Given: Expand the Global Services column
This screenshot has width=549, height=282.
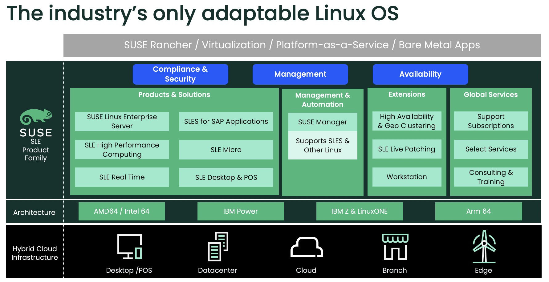Looking at the screenshot, I should click(x=490, y=95).
